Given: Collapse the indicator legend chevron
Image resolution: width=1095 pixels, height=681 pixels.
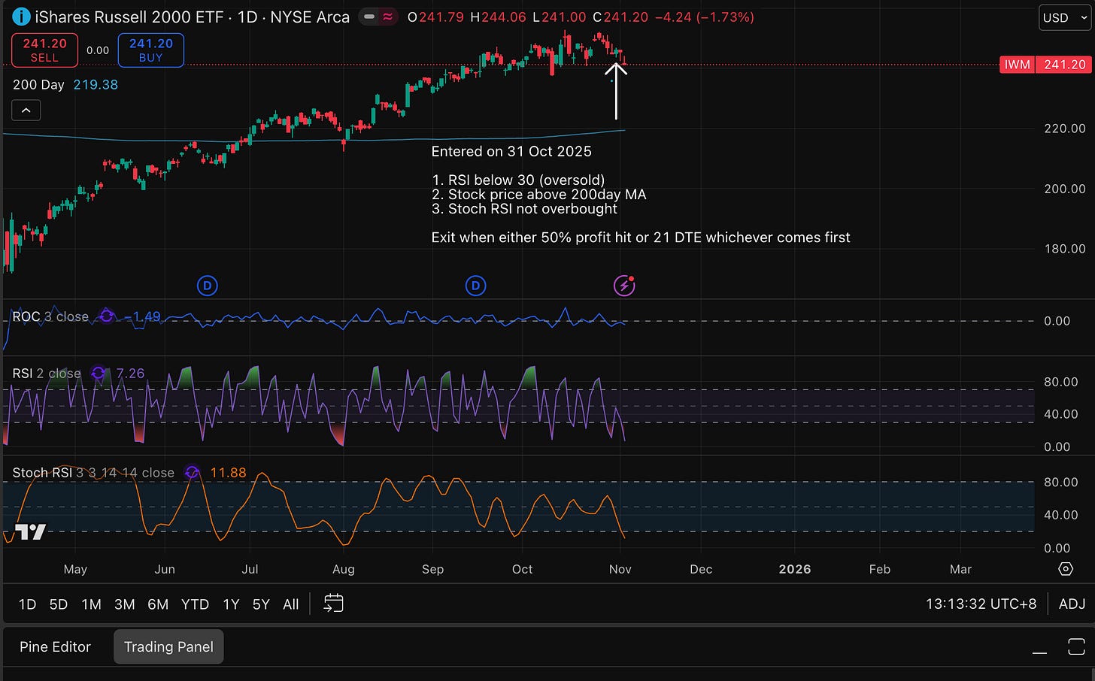Looking at the screenshot, I should point(26,110).
